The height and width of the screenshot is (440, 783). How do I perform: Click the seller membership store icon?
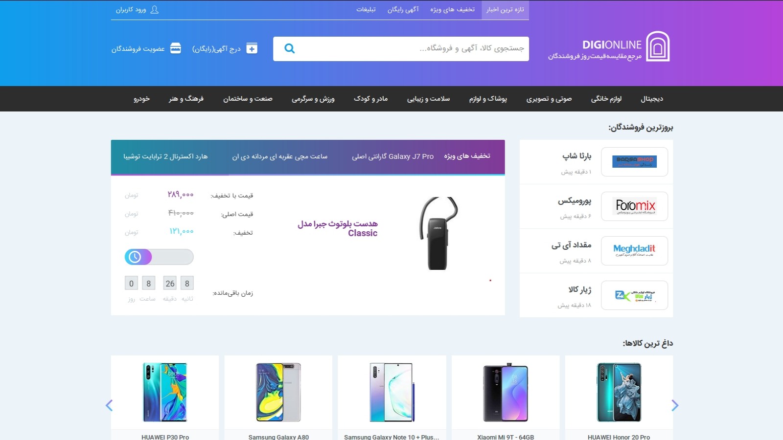coord(176,48)
